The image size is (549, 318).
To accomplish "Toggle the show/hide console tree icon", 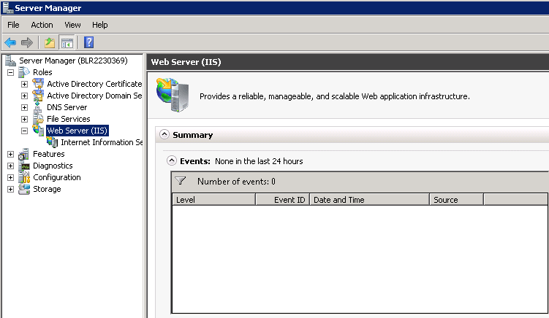I will click(67, 42).
